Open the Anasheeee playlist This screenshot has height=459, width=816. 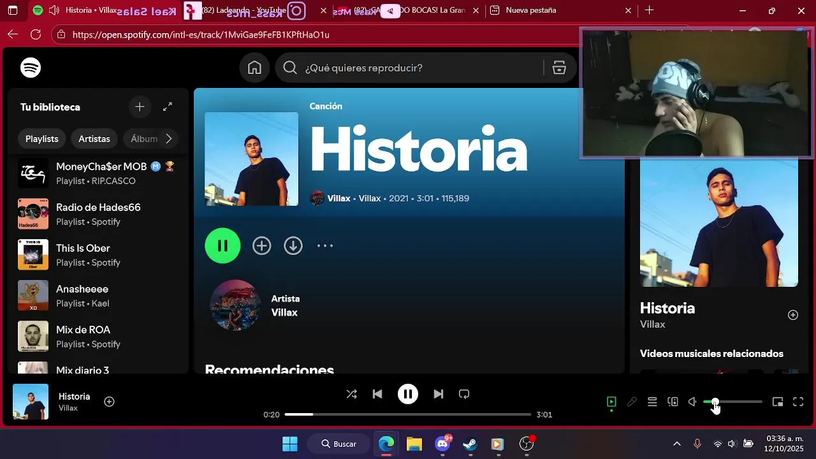(x=98, y=296)
